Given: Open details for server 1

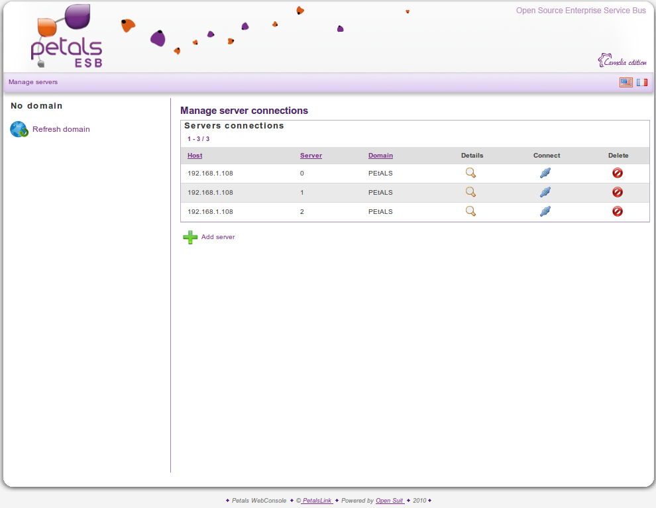Looking at the screenshot, I should (470, 192).
